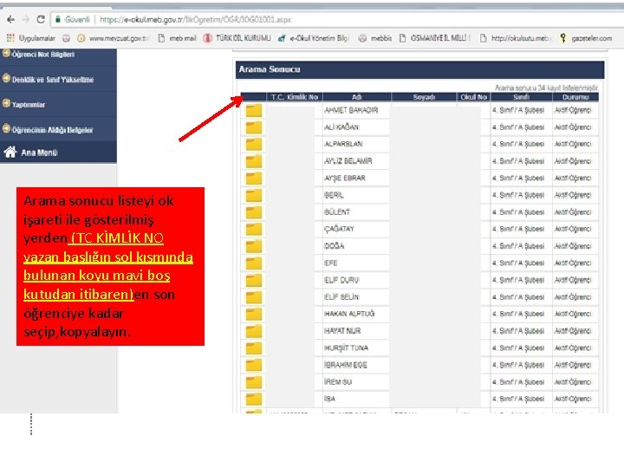Screen dimensions: 624x468
Task: Open the www.mevzuat.gov.tr bookmark
Action: [114, 38]
